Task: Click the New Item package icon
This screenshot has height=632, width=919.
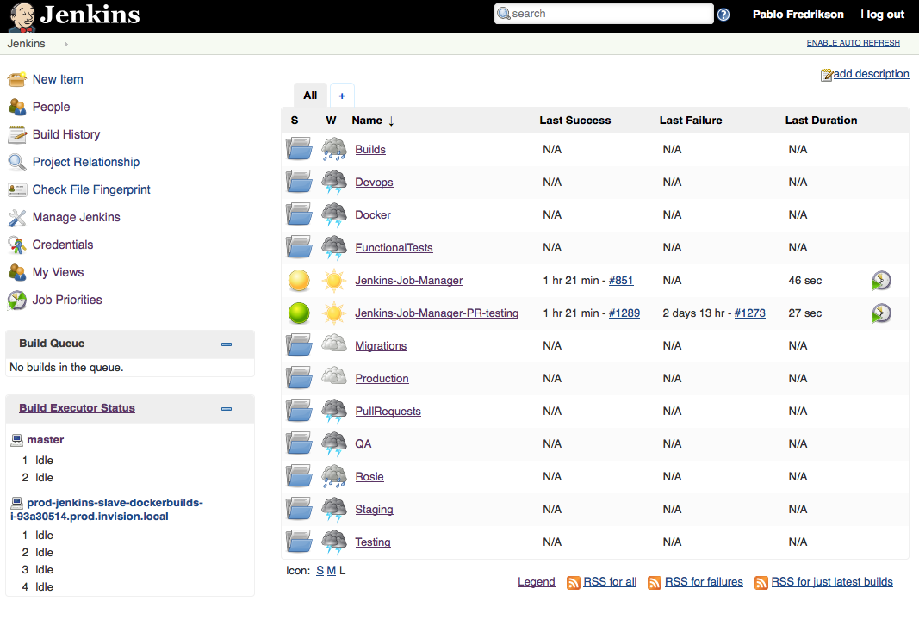Action: 17,79
